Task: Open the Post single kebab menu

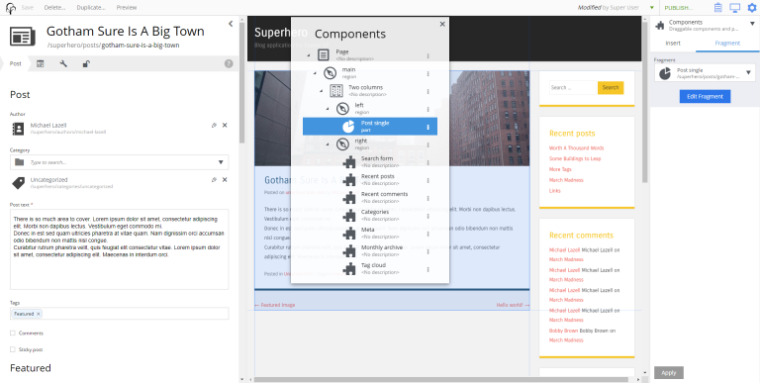Action: click(427, 127)
